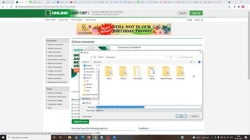Bookmark this page with the star icon
The height and width of the screenshot is (140, 250).
click(229, 7)
